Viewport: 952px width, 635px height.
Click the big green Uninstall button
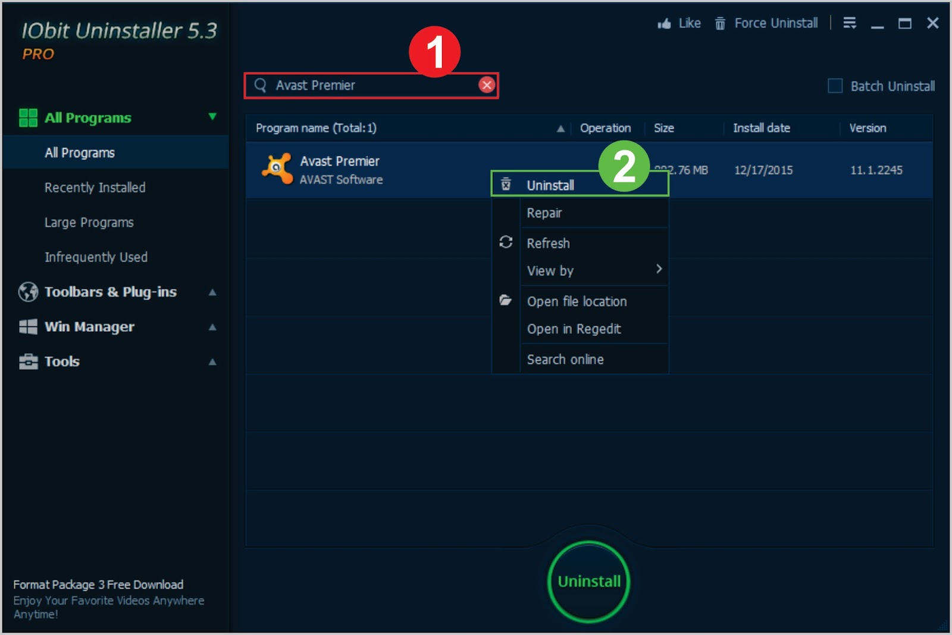coord(588,581)
